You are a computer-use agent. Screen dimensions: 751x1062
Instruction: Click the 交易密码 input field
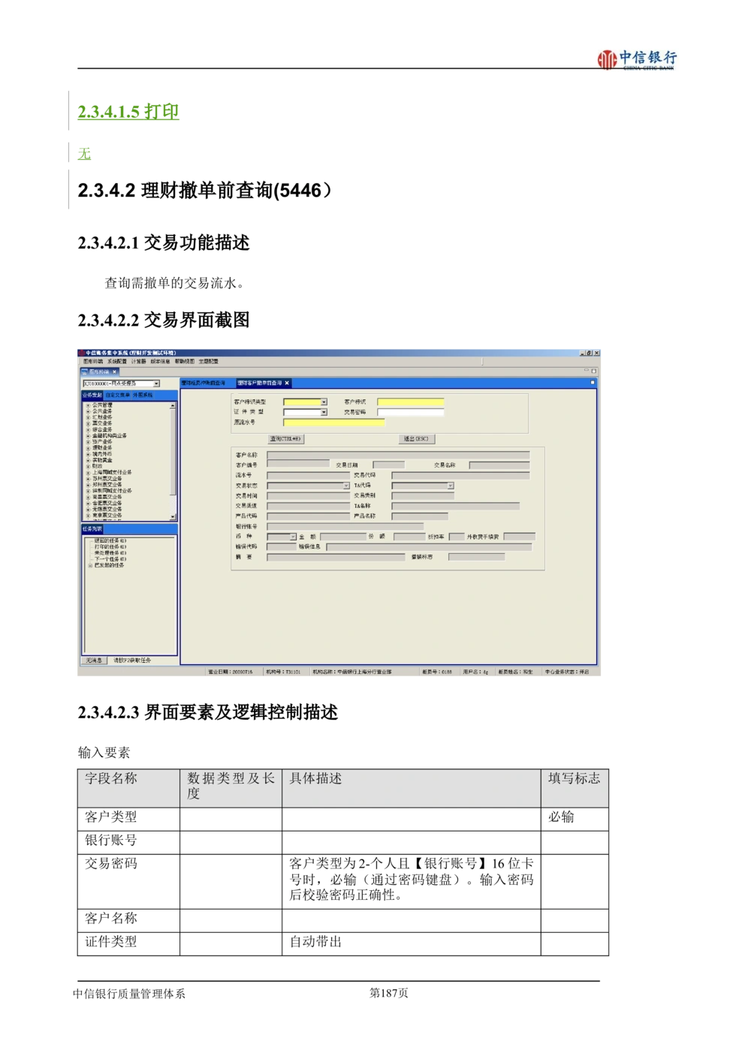tap(410, 412)
